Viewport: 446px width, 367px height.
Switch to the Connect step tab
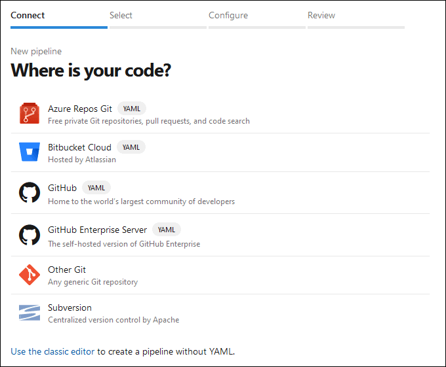coord(28,15)
